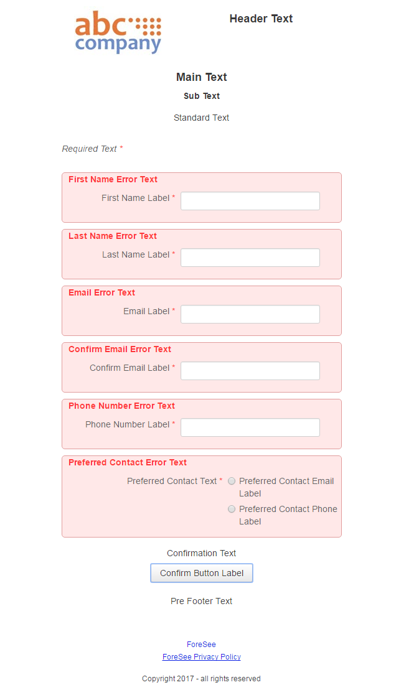Open the ForeSee Privacy Policy link

point(201,657)
